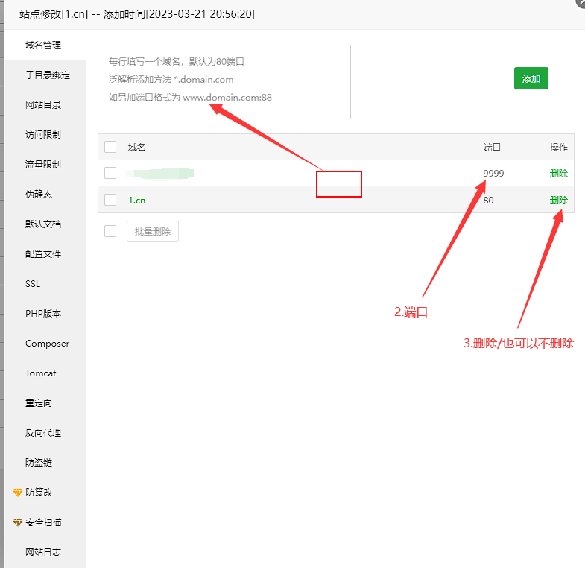The image size is (585, 568).
Task: Open the 1.cn domain link
Action: (x=137, y=201)
